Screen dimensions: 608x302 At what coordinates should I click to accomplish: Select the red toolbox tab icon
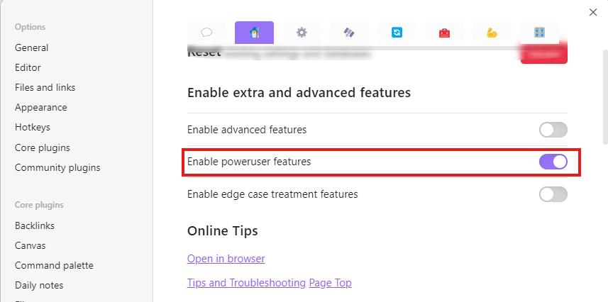pos(444,33)
